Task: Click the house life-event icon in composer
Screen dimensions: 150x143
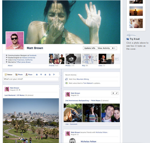Action: [x=45, y=74]
